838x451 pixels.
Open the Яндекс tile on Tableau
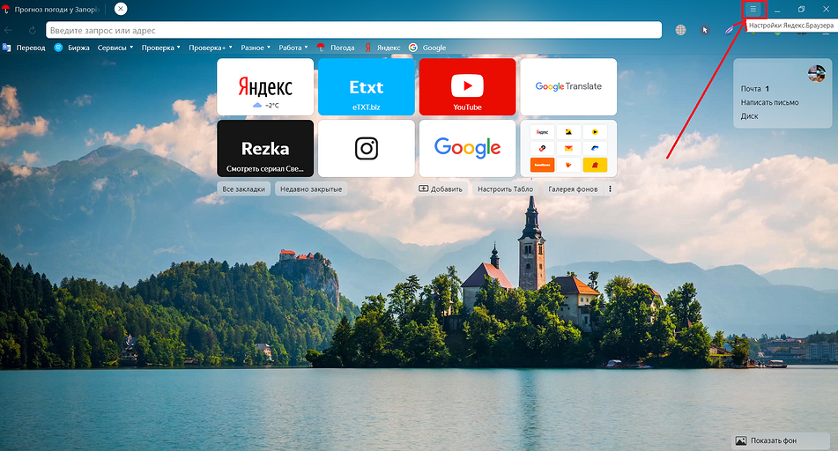[x=265, y=86]
